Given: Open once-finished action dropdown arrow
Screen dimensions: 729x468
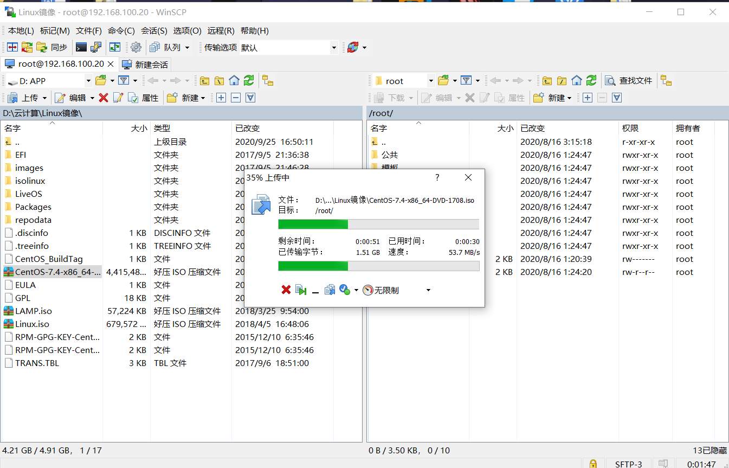Looking at the screenshot, I should pos(356,290).
